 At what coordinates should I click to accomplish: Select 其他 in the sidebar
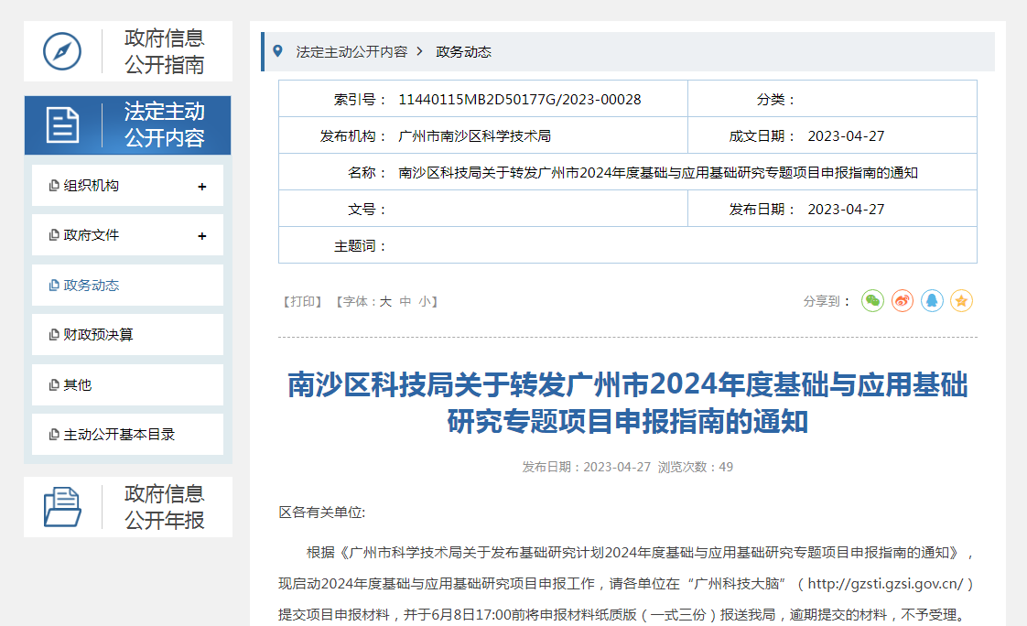click(77, 385)
